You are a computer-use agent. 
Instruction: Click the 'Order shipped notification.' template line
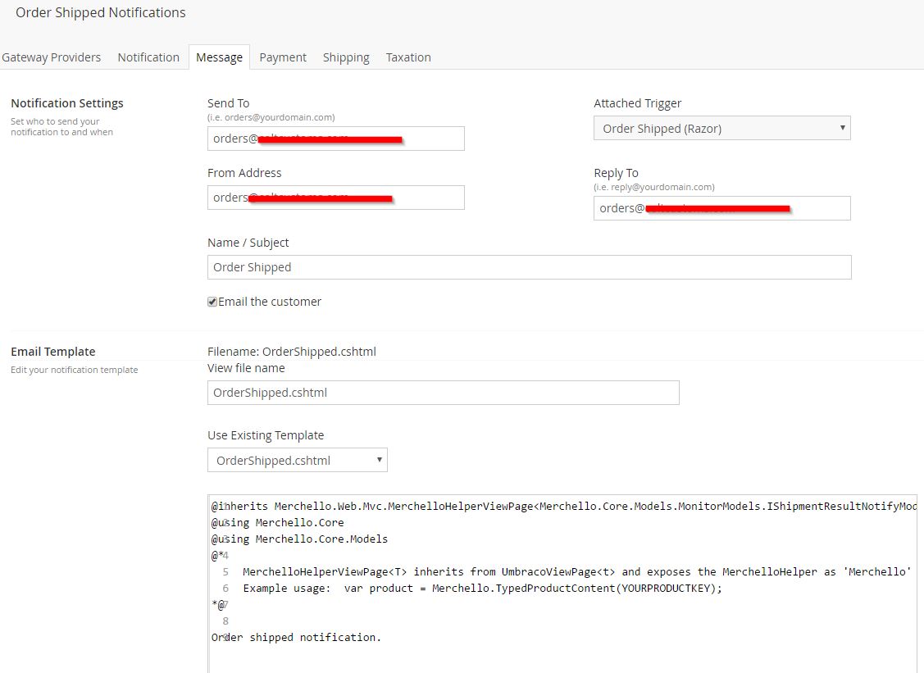[x=297, y=638]
